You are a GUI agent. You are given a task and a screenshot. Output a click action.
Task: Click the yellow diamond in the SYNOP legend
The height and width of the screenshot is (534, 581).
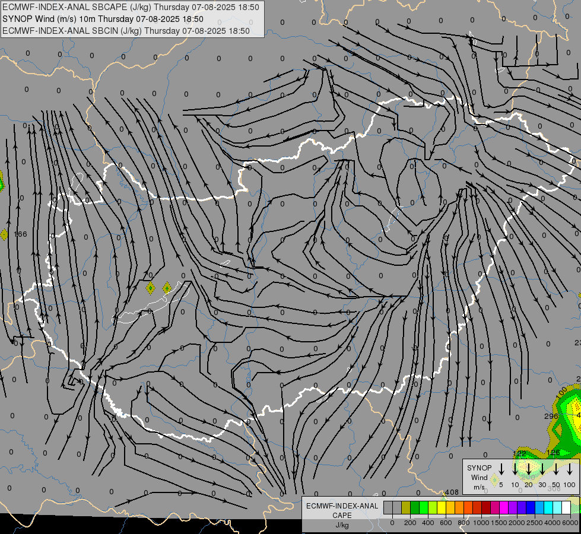coord(494,479)
